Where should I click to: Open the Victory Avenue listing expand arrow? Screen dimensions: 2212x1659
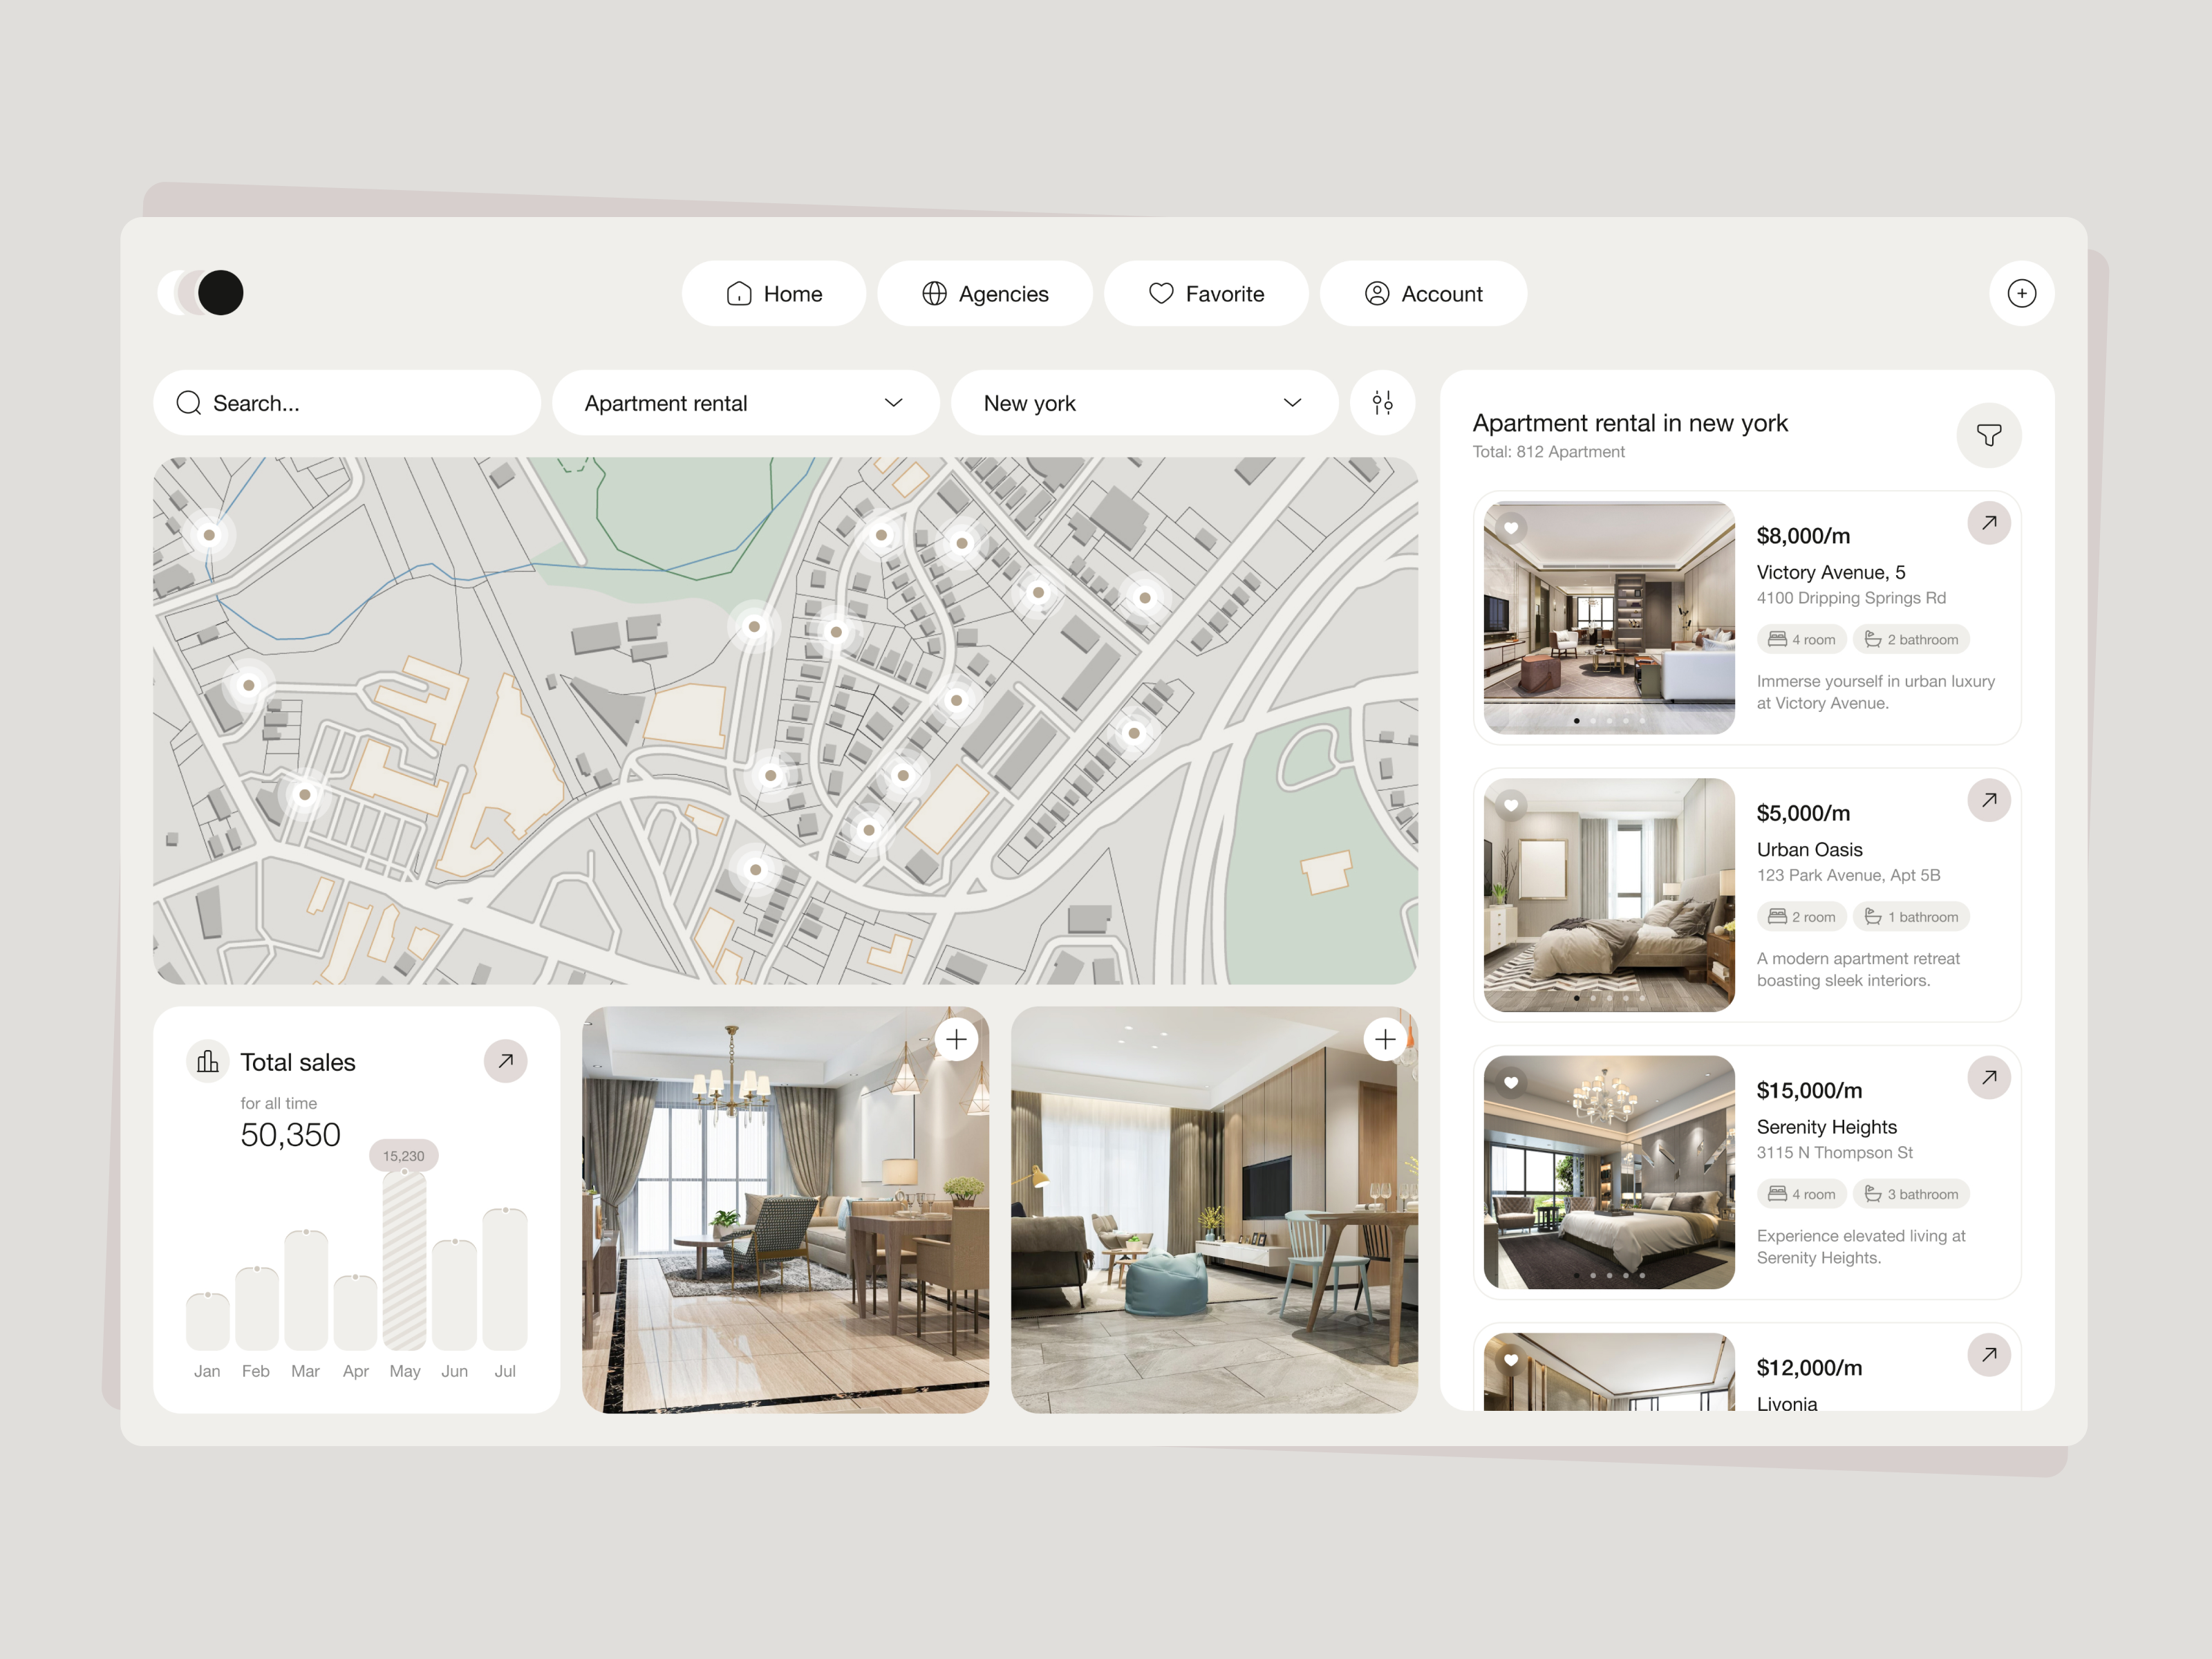1989,523
